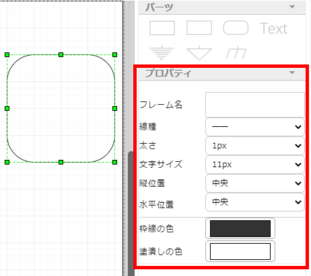This screenshot has width=311, height=276.
Task: Open the 塗潰しの色 fill color swatch
Action: point(240,251)
